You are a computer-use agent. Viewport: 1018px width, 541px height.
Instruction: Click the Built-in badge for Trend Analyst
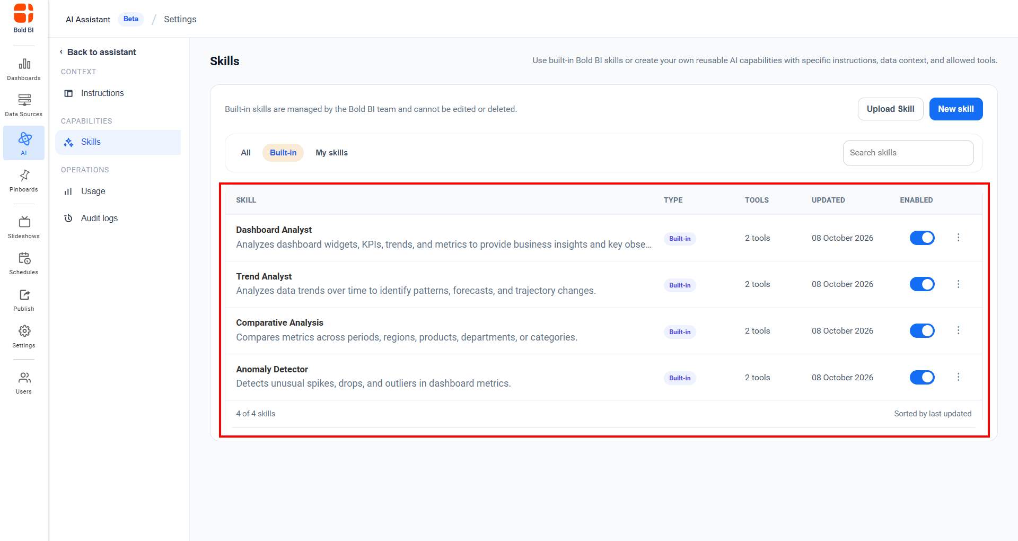click(x=680, y=285)
